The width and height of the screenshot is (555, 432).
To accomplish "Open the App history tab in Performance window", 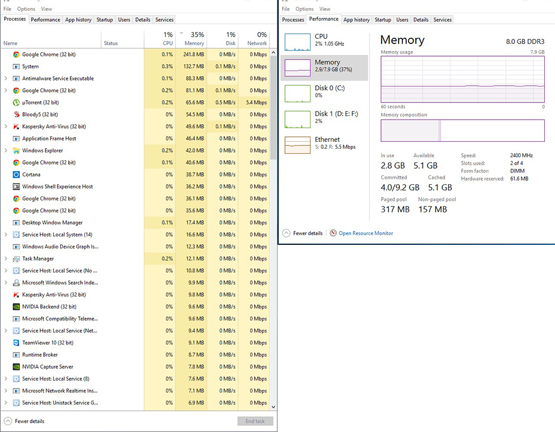I will pos(356,19).
